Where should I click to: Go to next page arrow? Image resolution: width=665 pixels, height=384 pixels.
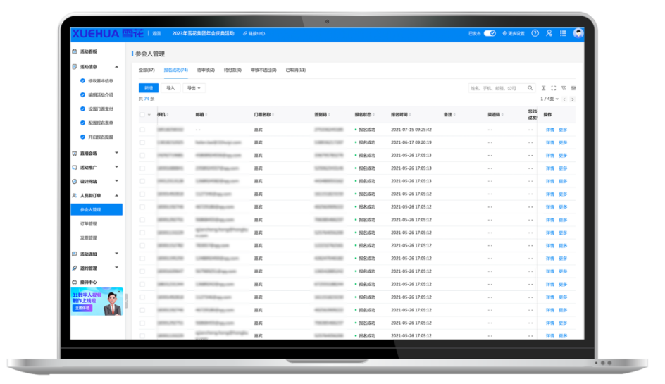(573, 99)
